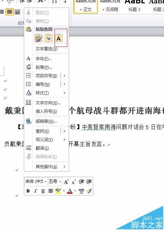Choose 汉字重选(V) from context menu
The image size is (164, 230).
click(x=46, y=49)
